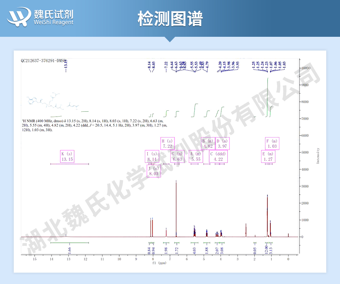Select the I (s) 8.14 multiplet box
The height and width of the screenshot is (284, 340).
click(152, 156)
